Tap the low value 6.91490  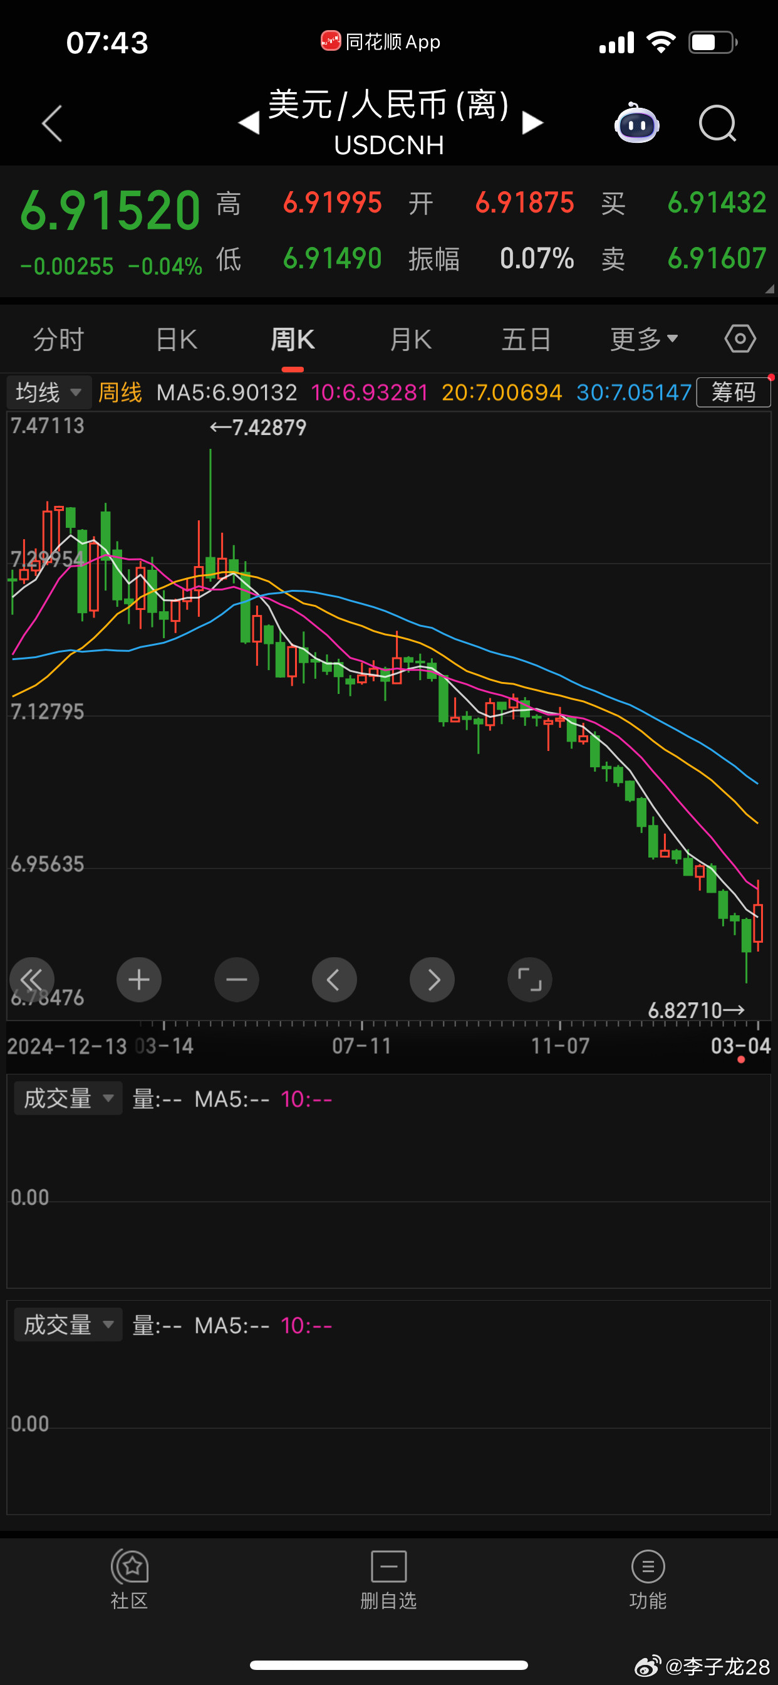[x=332, y=258]
